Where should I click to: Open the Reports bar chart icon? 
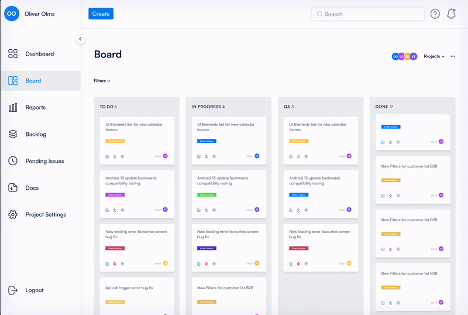point(13,107)
